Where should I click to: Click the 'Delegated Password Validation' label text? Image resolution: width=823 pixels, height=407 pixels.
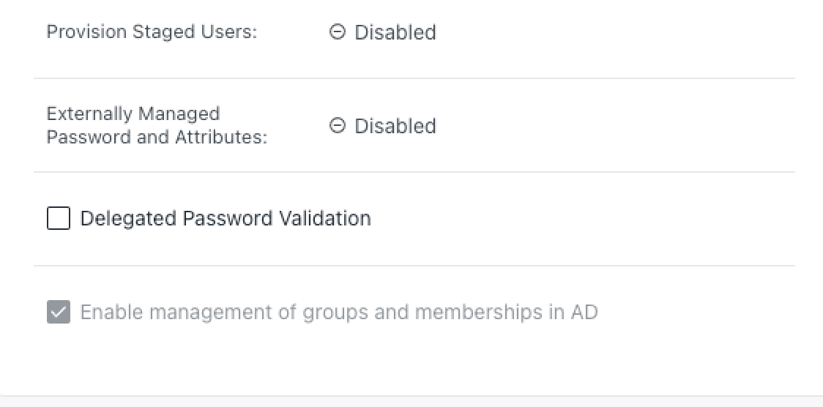tap(225, 218)
